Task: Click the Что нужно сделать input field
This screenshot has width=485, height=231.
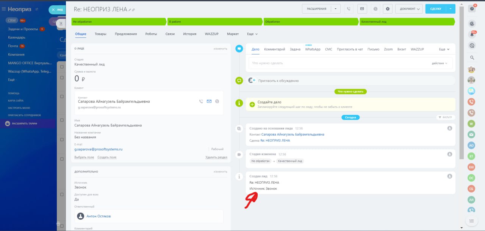Action: coord(339,63)
